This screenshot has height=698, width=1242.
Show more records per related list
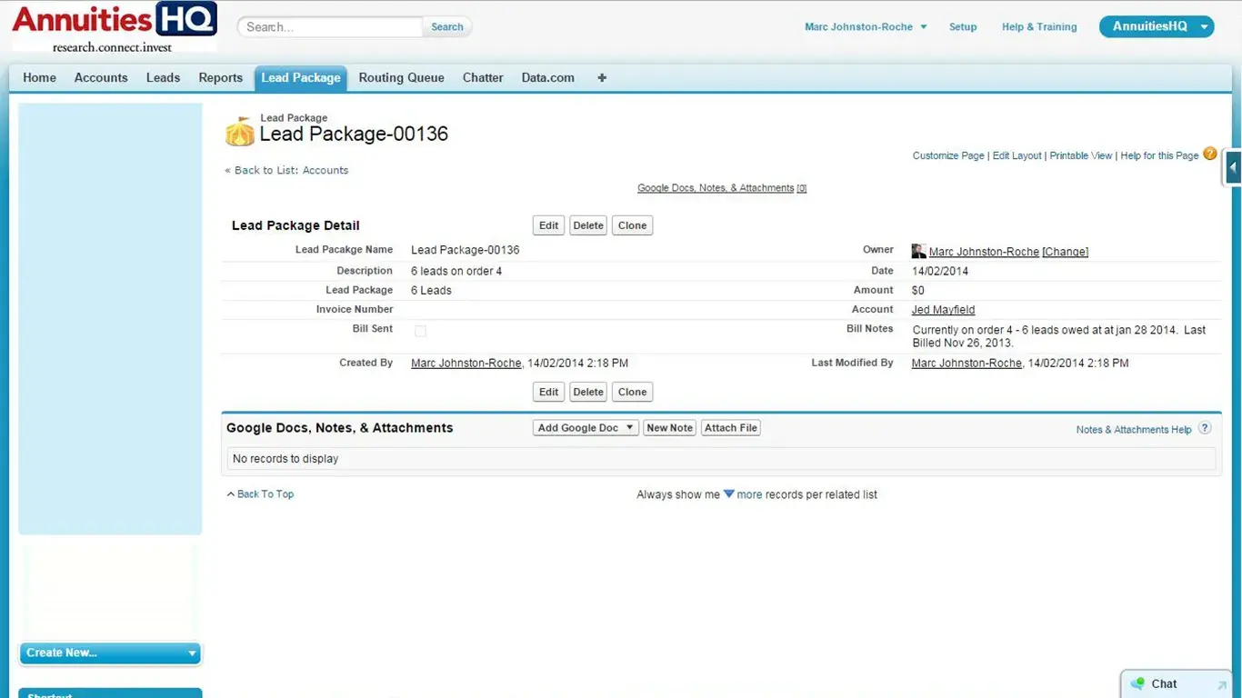pos(748,494)
